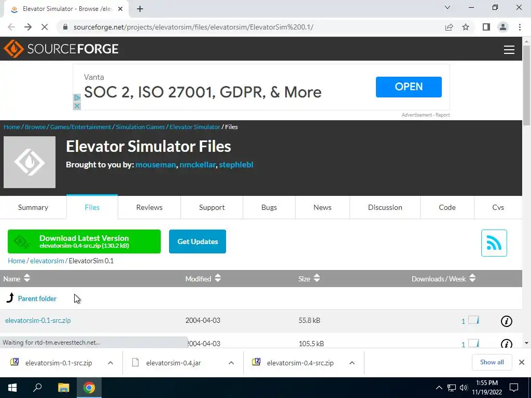Open Chrome's three-dot menu

[x=520, y=27]
